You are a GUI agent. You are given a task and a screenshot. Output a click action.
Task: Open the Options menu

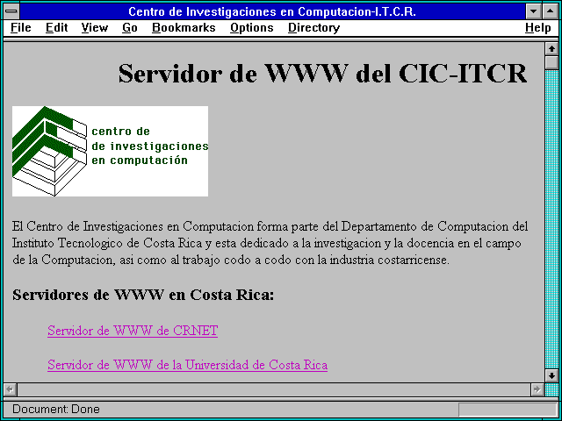pos(252,28)
